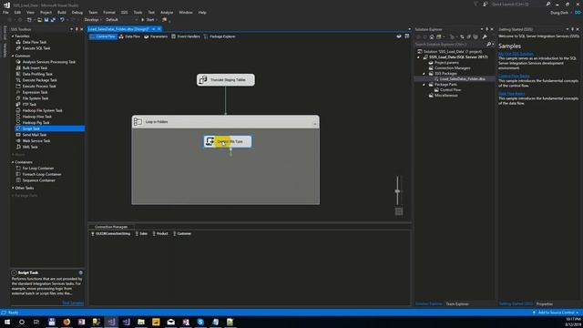583x328 pixels.
Task: Switch to the Properties tab
Action: coord(545,304)
